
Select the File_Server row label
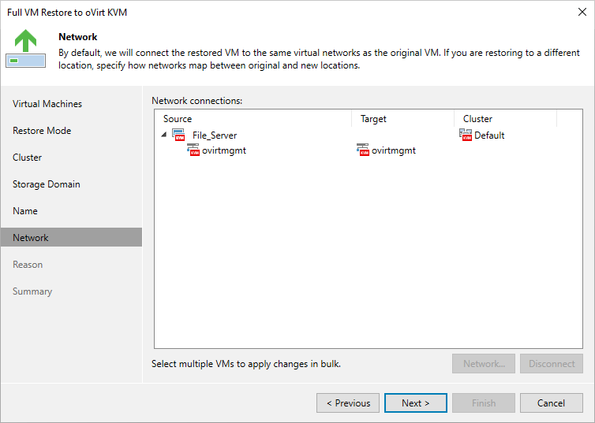pyautogui.click(x=215, y=135)
